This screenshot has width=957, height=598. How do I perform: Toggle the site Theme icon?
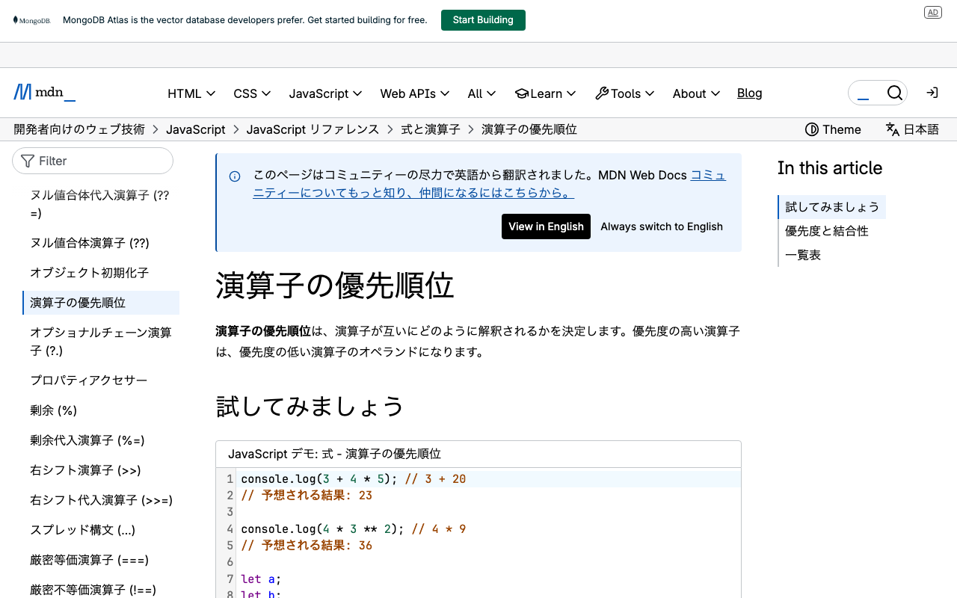click(x=812, y=129)
